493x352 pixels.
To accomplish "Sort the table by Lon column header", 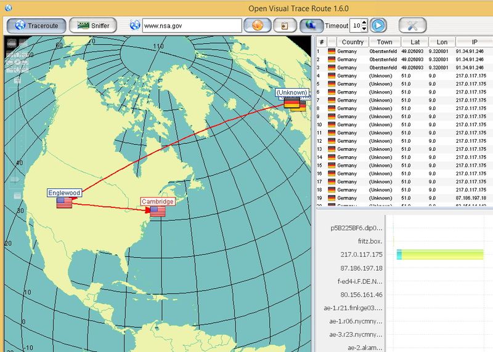I will click(x=442, y=42).
